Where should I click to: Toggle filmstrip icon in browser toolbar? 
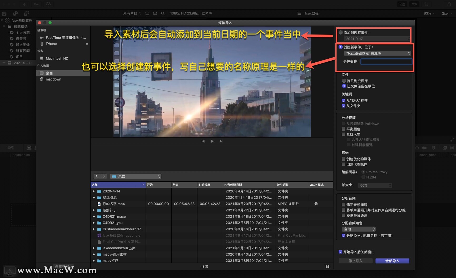pos(155,13)
